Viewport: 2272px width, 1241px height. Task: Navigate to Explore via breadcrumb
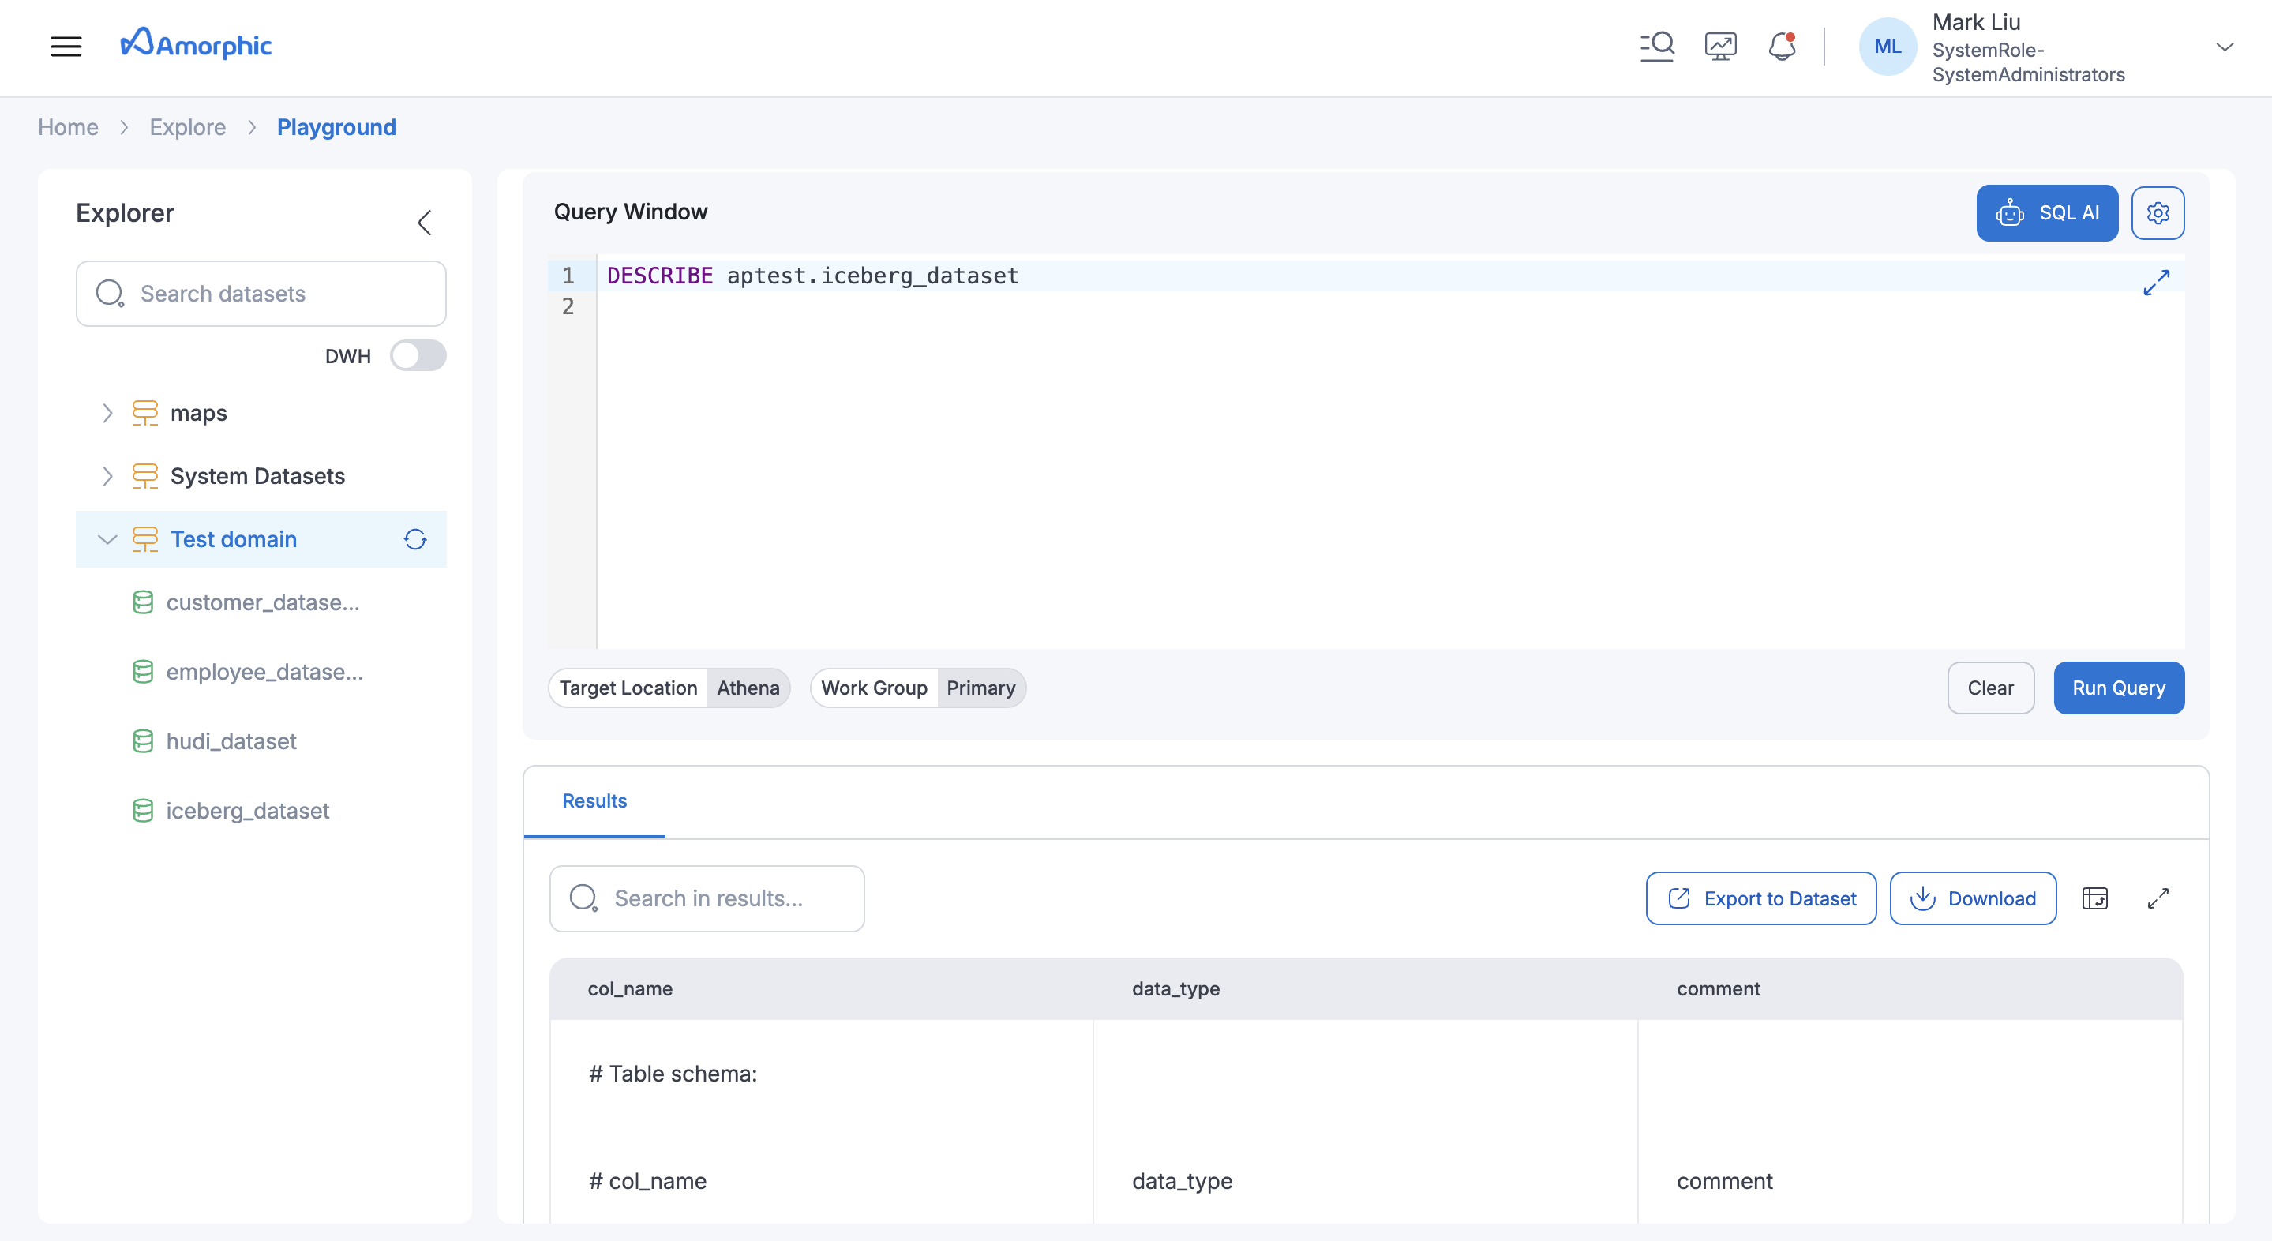coord(187,127)
